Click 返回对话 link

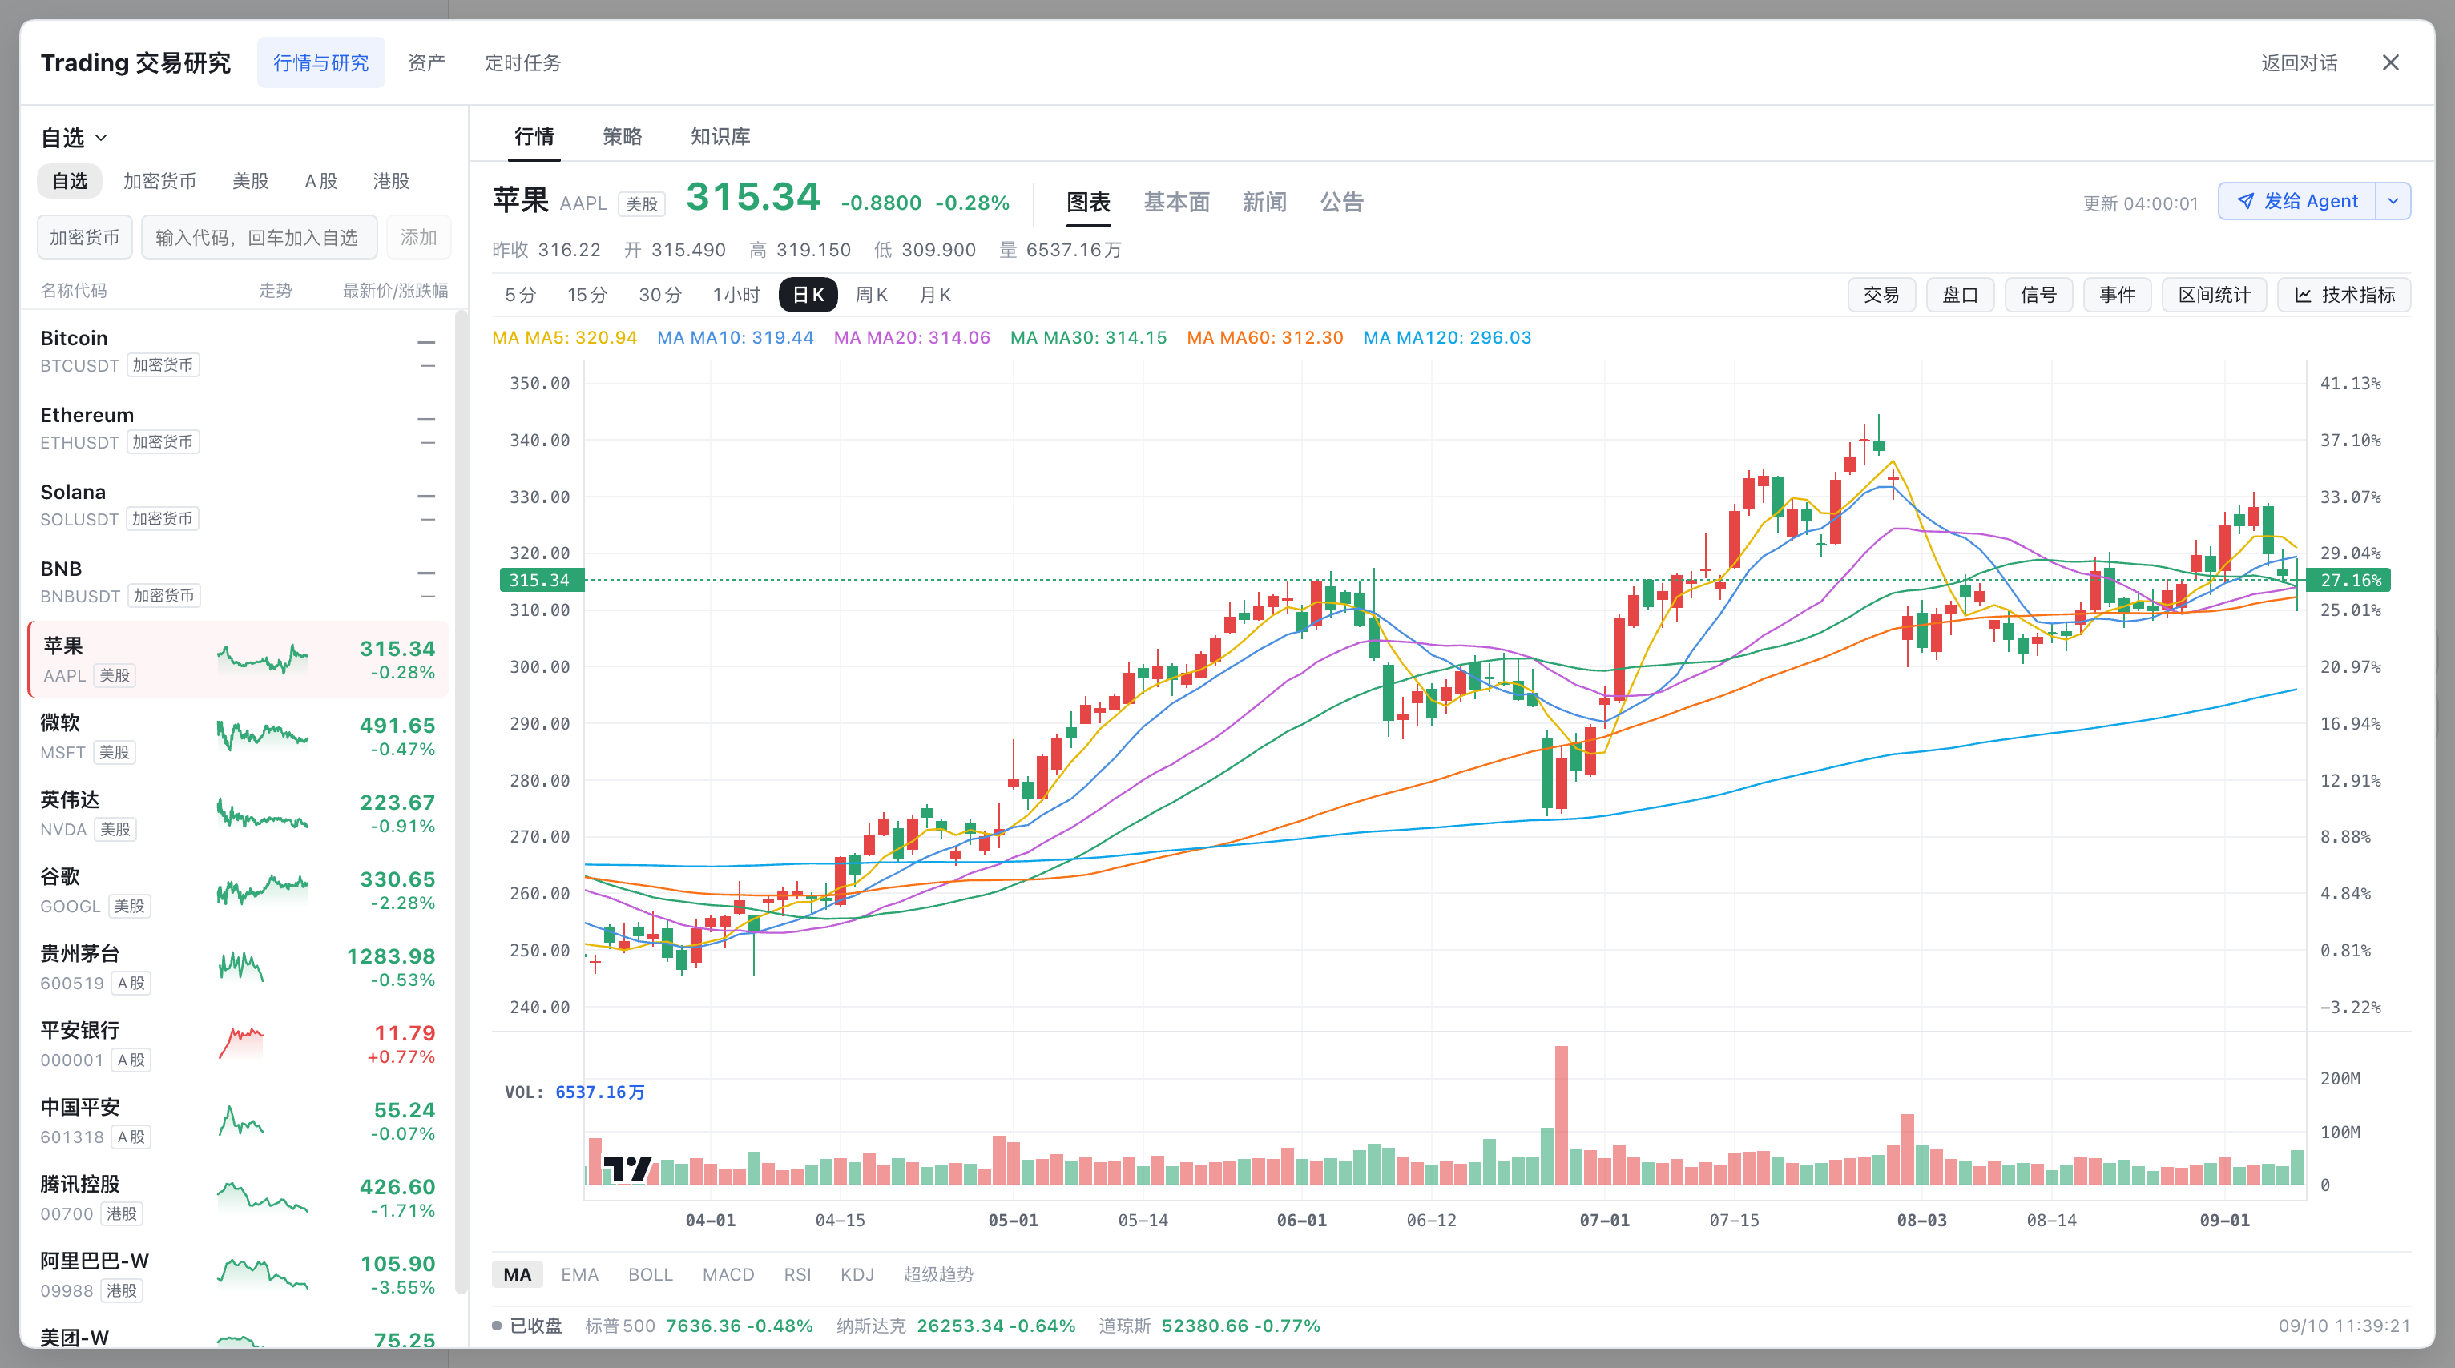pyautogui.click(x=2299, y=63)
